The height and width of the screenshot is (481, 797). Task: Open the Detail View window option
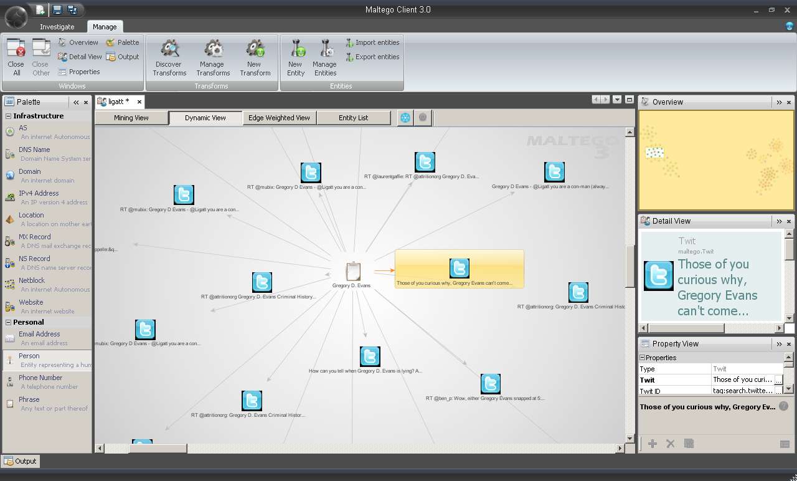(x=80, y=57)
